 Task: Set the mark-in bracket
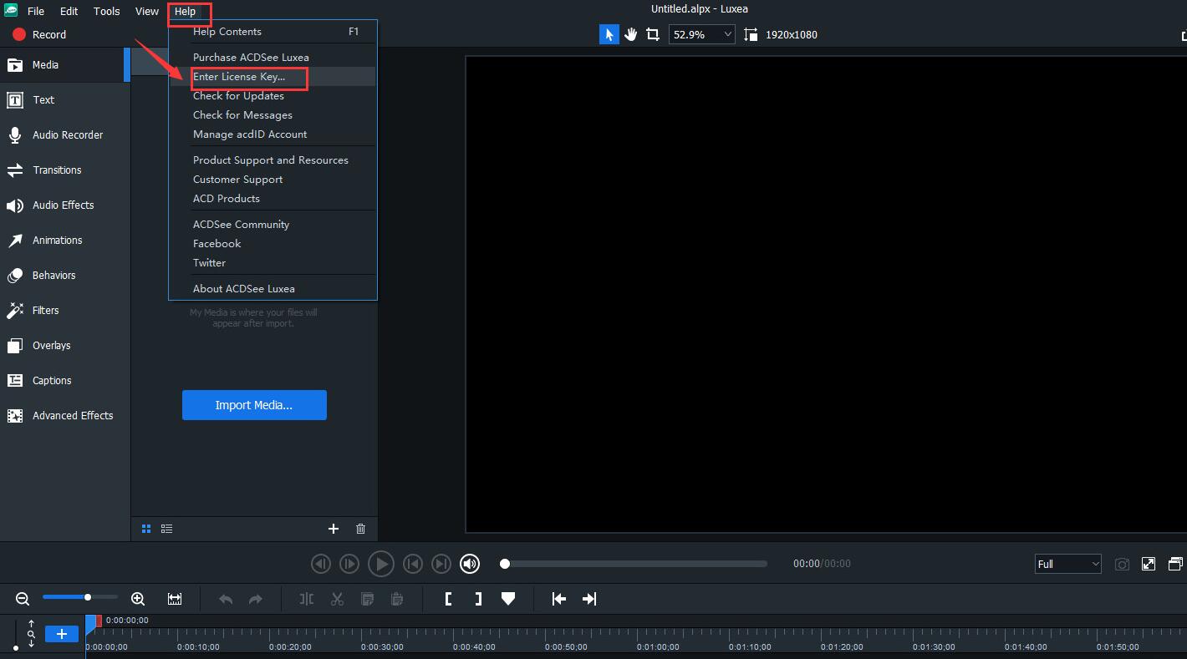449,598
